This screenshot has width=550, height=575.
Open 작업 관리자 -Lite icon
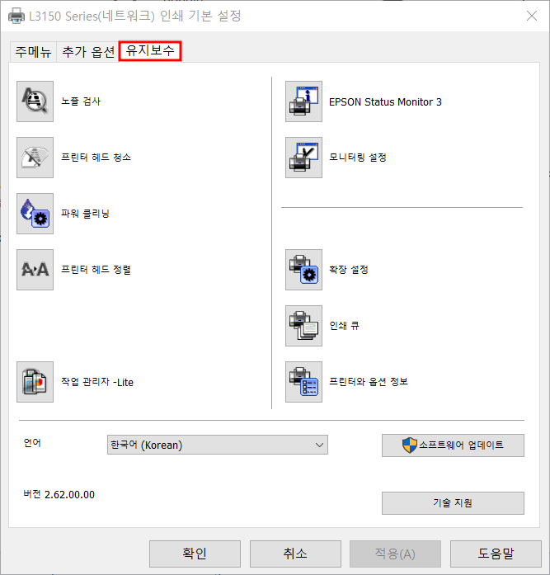[35, 382]
